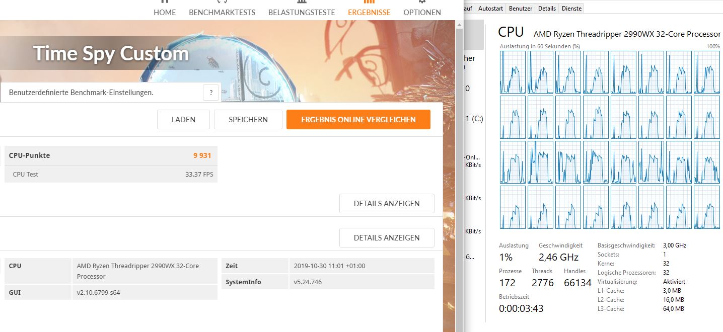Click the 2776 Threads count

543,283
